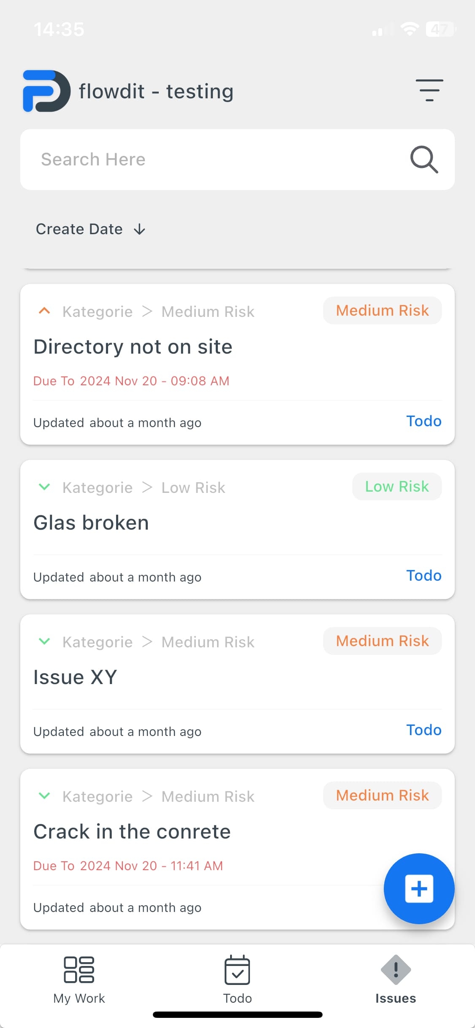
Task: Expand the Crack in the conrete chevron
Action: point(44,796)
